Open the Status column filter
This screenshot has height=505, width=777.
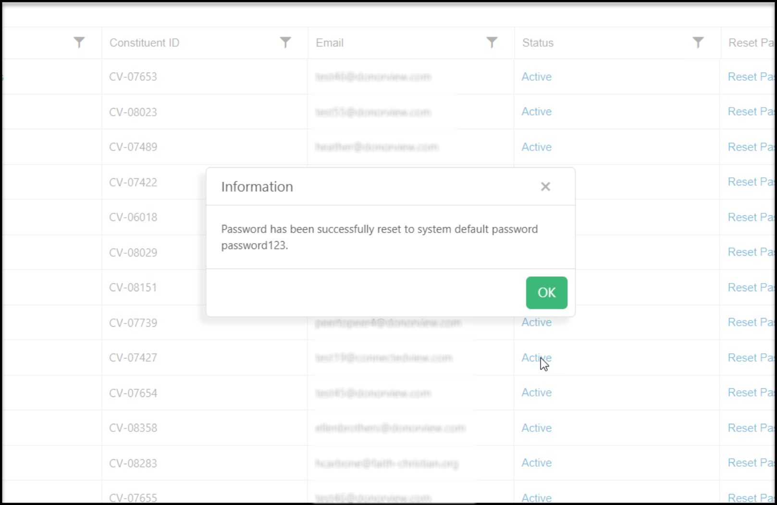698,43
